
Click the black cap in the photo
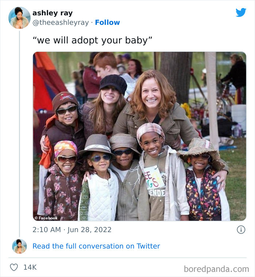click(113, 84)
